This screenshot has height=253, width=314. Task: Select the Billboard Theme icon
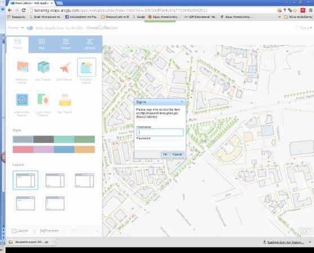tap(22, 67)
